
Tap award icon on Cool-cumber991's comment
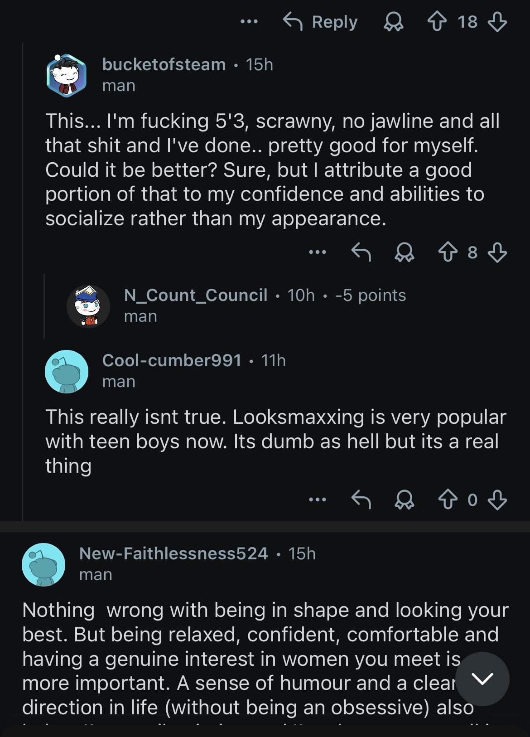404,500
